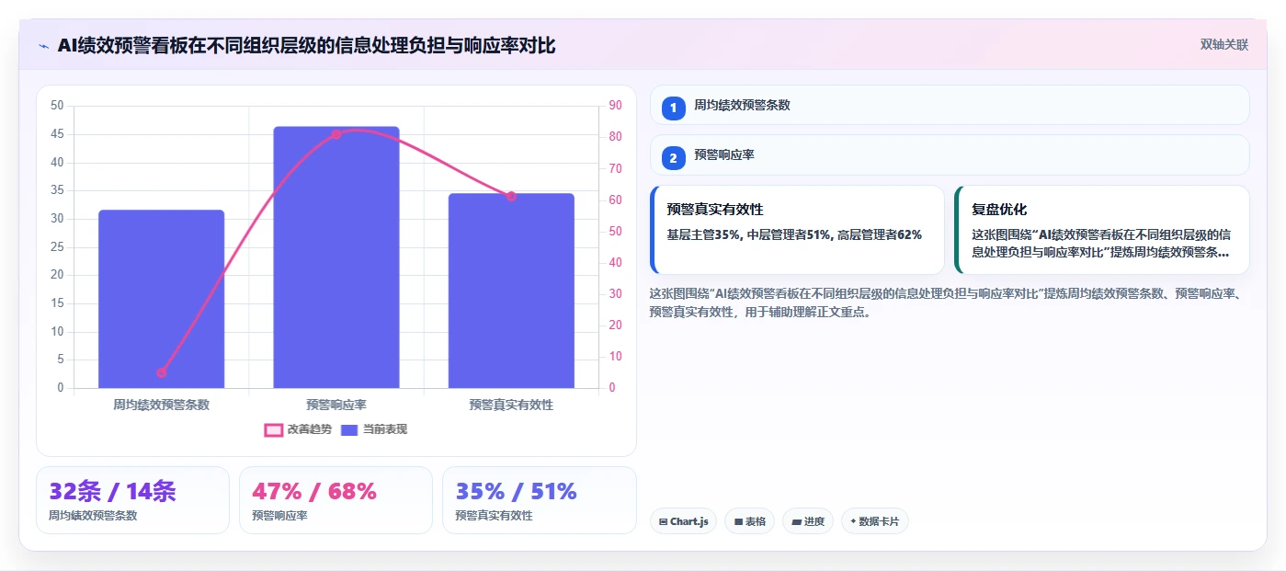The height and width of the screenshot is (571, 1286).
Task: Click the x-axis label 预警真实有效性
Action: [511, 405]
